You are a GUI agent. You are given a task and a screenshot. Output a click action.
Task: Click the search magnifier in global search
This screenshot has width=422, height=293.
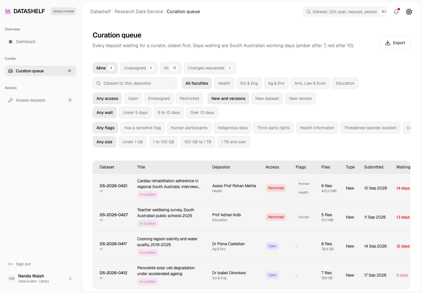[309, 12]
